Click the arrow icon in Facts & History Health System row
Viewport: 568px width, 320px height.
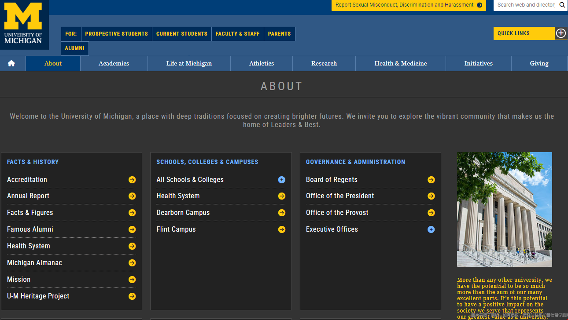tap(132, 246)
